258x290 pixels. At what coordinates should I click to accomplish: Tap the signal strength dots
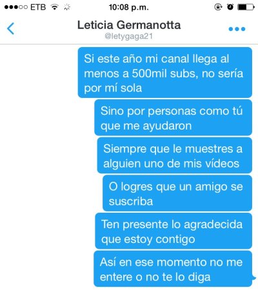tap(16, 7)
